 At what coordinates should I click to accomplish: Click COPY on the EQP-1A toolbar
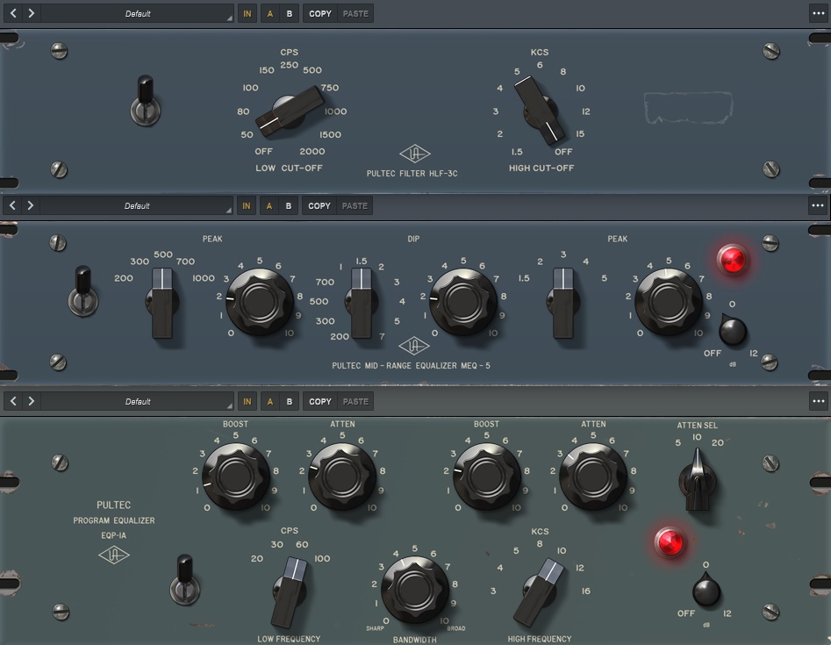point(320,402)
